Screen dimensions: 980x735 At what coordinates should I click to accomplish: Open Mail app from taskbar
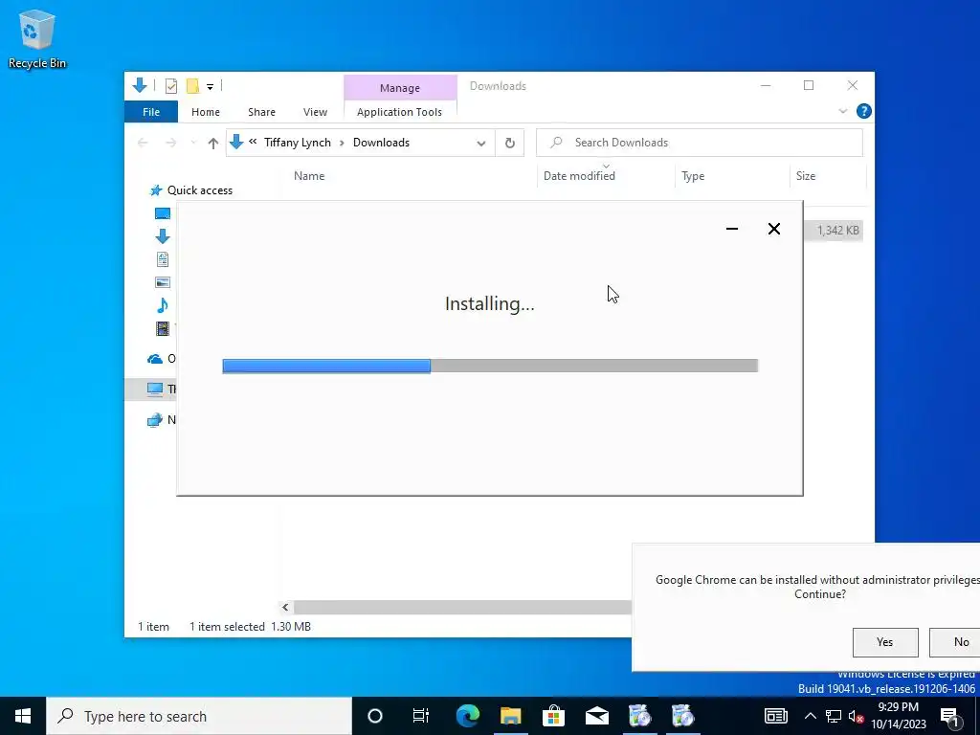tap(597, 716)
